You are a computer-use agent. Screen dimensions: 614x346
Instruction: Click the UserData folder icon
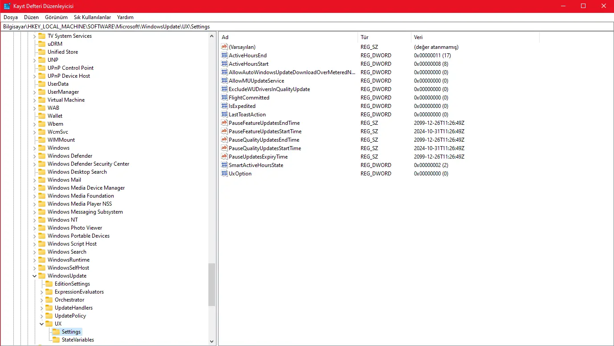click(x=41, y=84)
